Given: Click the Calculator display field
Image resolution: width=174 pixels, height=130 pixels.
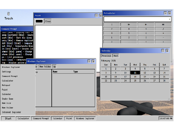Looking at the screenshot, I should [x=137, y=19].
